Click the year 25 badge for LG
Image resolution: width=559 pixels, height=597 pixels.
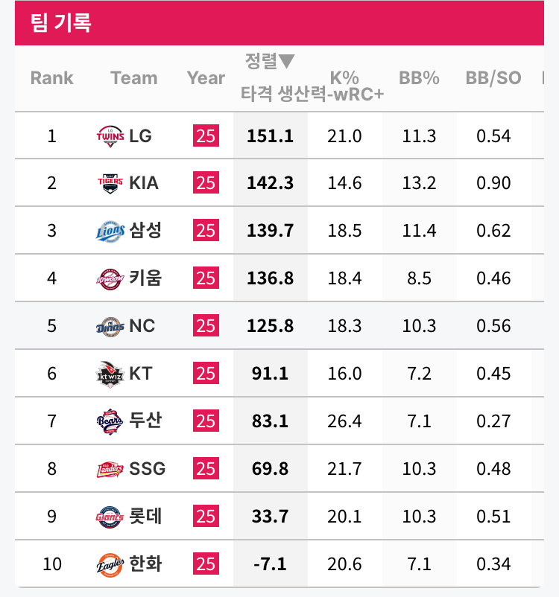pyautogui.click(x=206, y=135)
